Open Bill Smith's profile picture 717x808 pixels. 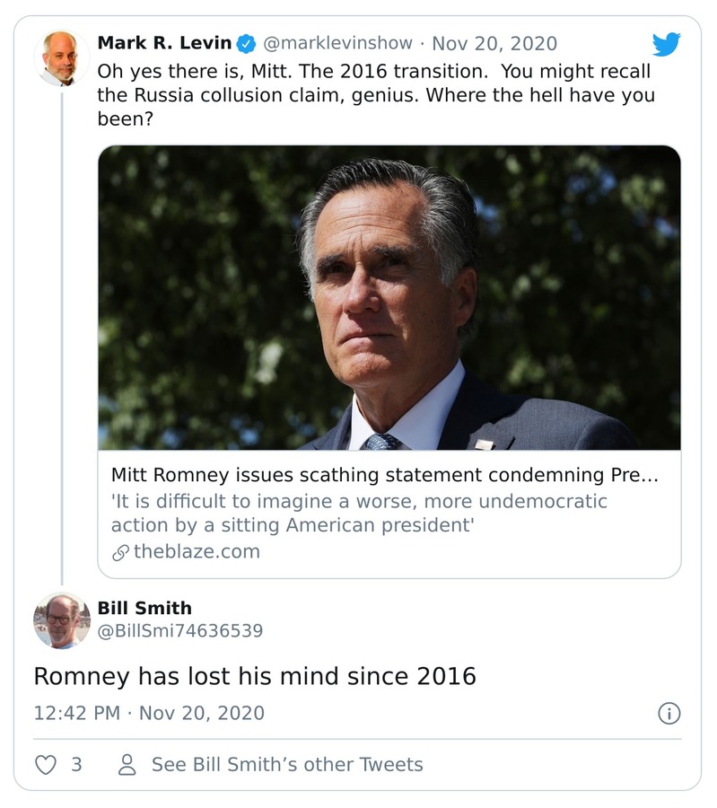[62, 620]
